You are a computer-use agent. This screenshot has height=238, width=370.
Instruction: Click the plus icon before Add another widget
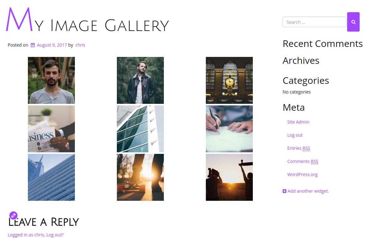pos(284,191)
